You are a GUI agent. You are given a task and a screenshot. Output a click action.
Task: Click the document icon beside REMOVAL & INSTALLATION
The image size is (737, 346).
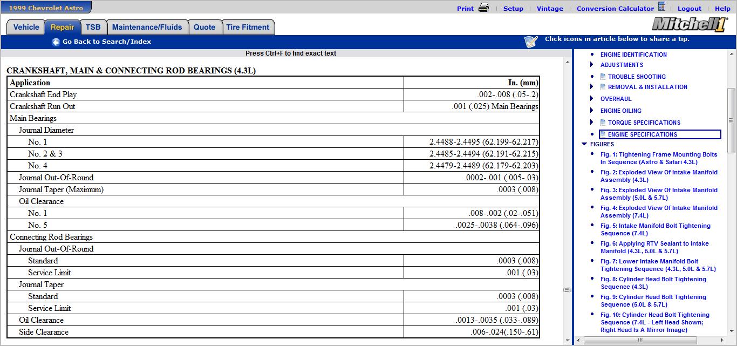tap(603, 87)
